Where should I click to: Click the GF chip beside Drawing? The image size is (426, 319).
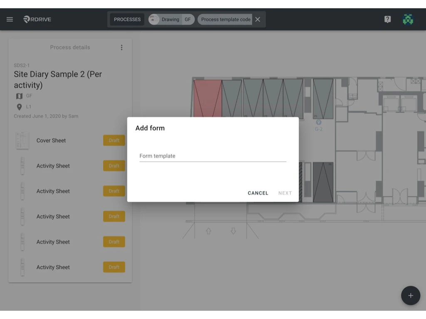click(187, 19)
